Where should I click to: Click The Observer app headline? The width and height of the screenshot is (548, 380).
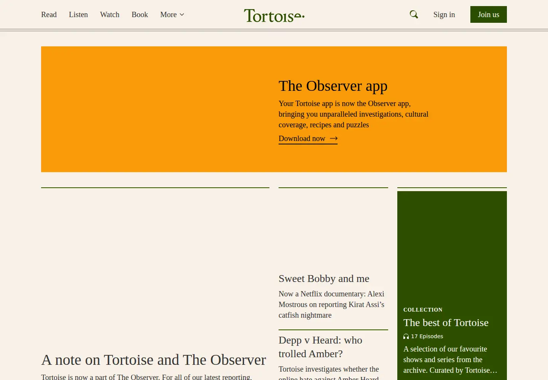[x=333, y=86]
